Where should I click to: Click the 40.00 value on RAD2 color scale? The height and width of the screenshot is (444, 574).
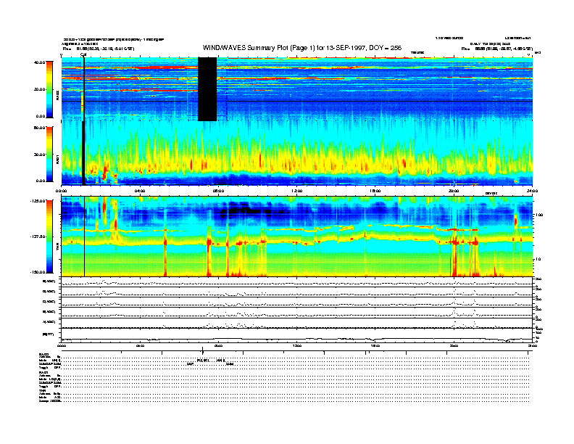point(40,62)
